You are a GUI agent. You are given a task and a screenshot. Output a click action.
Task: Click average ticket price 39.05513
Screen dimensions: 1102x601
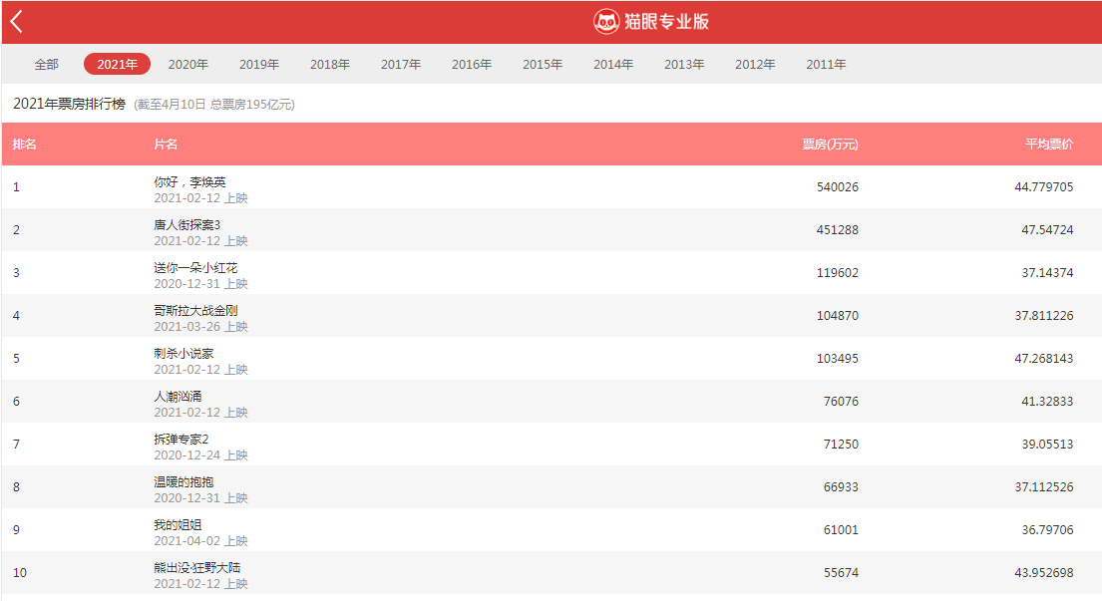(1047, 444)
